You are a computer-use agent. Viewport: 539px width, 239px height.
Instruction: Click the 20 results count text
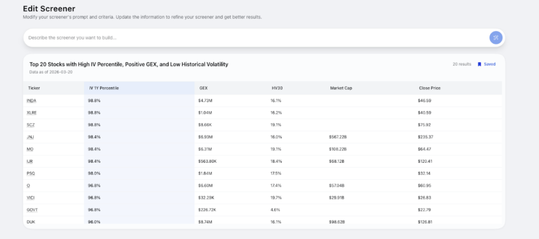[x=462, y=64]
